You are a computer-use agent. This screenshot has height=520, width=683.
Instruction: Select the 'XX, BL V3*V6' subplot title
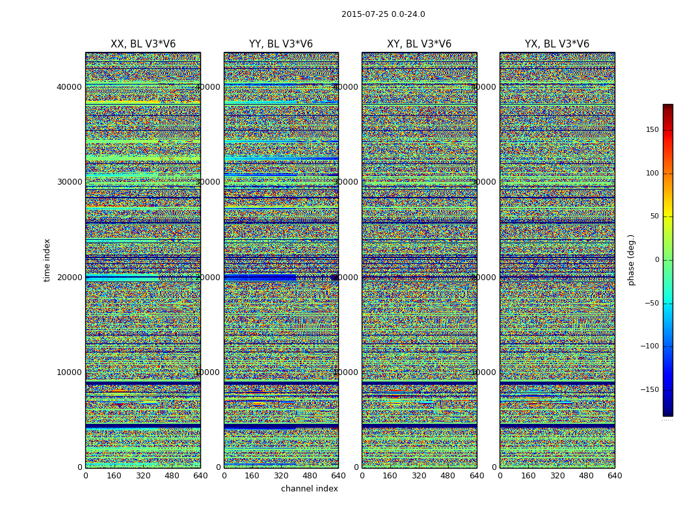pos(143,44)
